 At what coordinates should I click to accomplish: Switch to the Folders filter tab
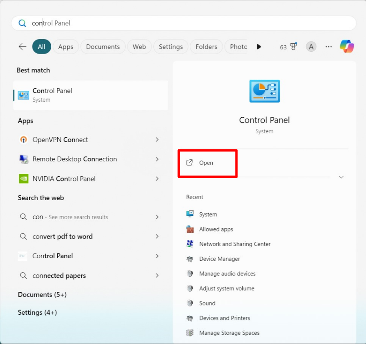[x=206, y=47]
